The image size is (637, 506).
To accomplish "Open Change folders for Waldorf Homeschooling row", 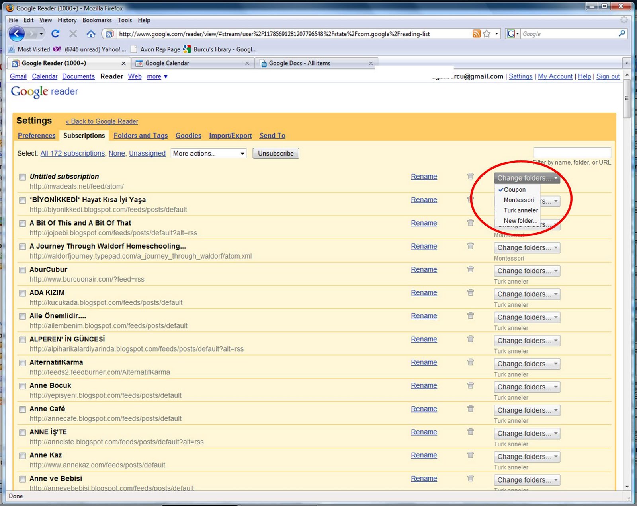I will pyautogui.click(x=527, y=247).
